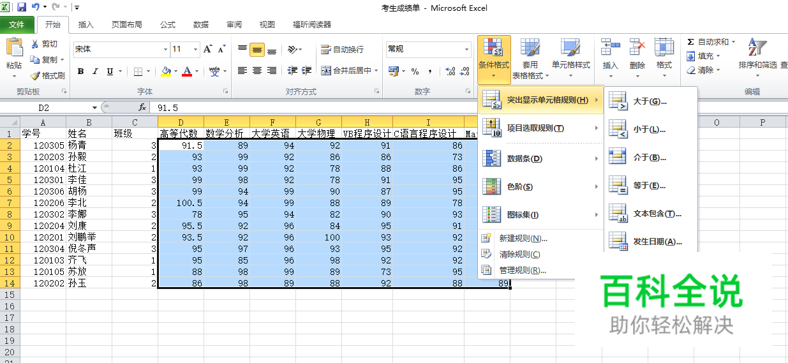Toggle middle vertical alignment

pos(257,49)
